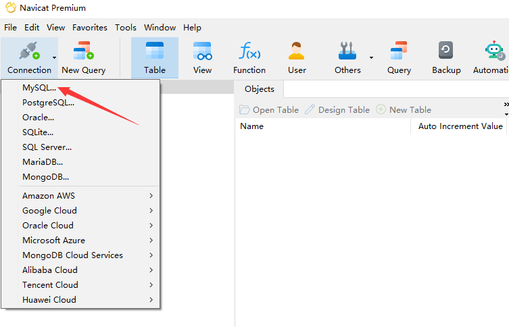Click the Connection plug icon
This screenshot has width=509, height=327.
pyautogui.click(x=29, y=51)
